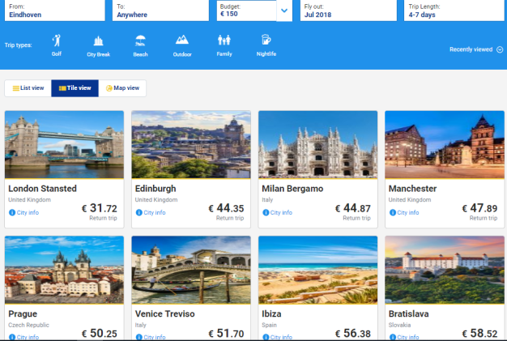
Task: Open the Bratislava castle photo
Action: tap(445, 270)
